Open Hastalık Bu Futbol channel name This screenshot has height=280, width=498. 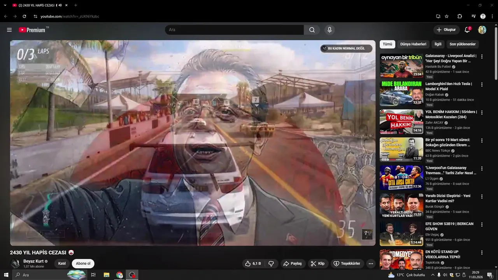[438, 66]
